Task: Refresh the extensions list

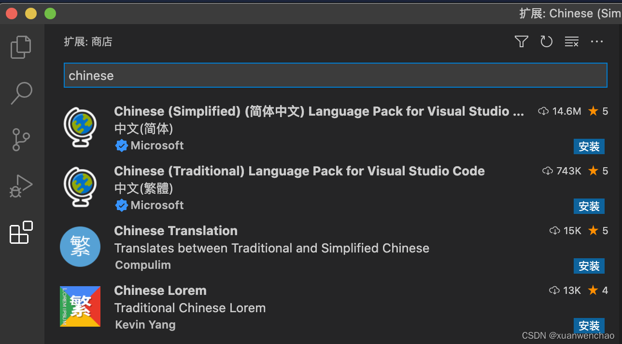Action: (546, 42)
